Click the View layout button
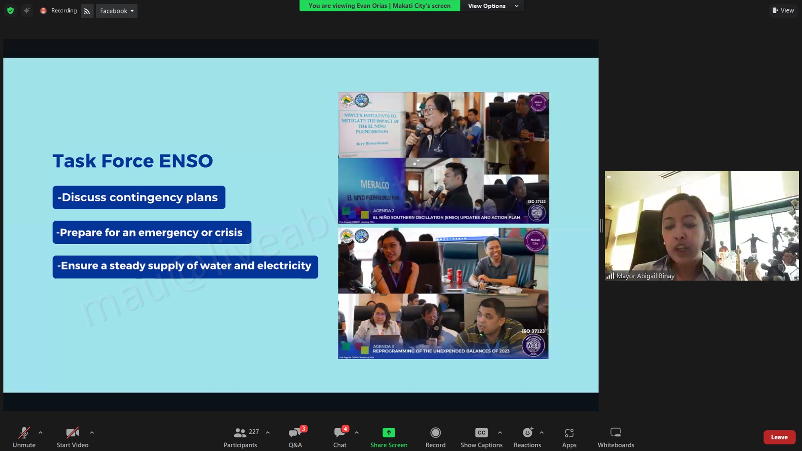Screen dimensions: 802x451 coord(783,10)
